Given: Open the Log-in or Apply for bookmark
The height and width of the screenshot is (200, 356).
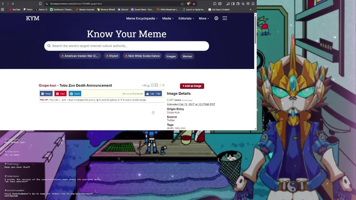Looking at the screenshot, I should [x=194, y=9].
